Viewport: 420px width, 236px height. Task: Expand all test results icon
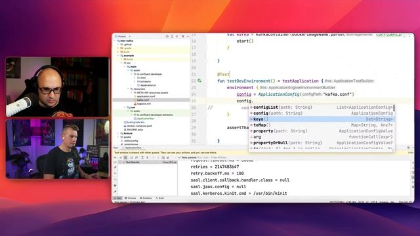click(x=142, y=157)
